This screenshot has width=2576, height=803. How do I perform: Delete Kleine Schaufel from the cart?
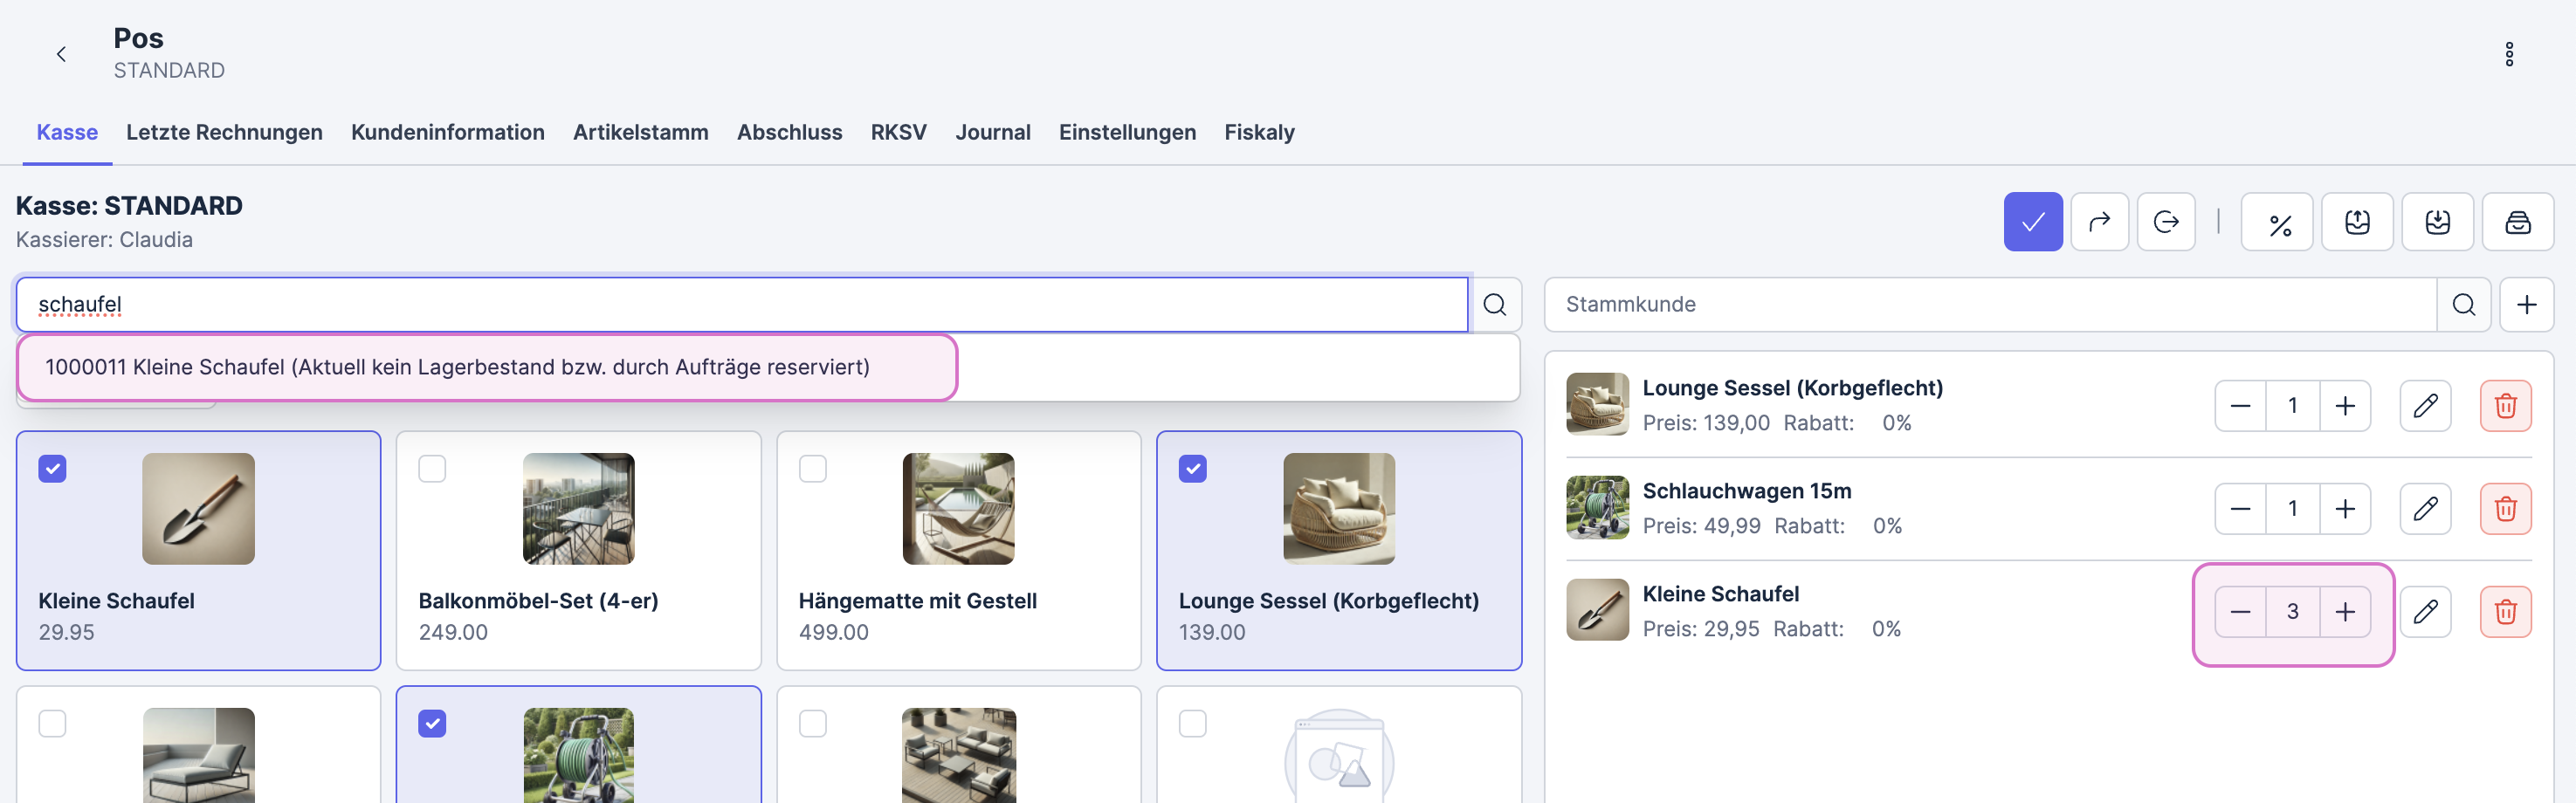pos(2504,611)
